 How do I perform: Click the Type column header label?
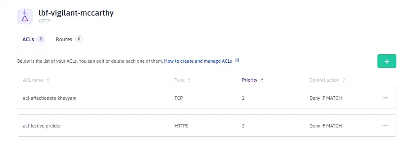180,80
